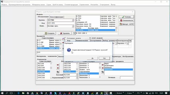170x95 pixels.
Task: Open Windows taskbar search
Action: click(x=7, y=93)
